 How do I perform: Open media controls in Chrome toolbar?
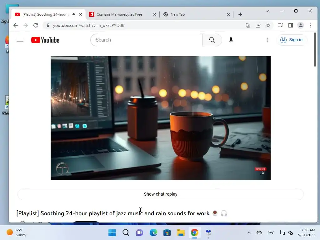pyautogui.click(x=280, y=25)
